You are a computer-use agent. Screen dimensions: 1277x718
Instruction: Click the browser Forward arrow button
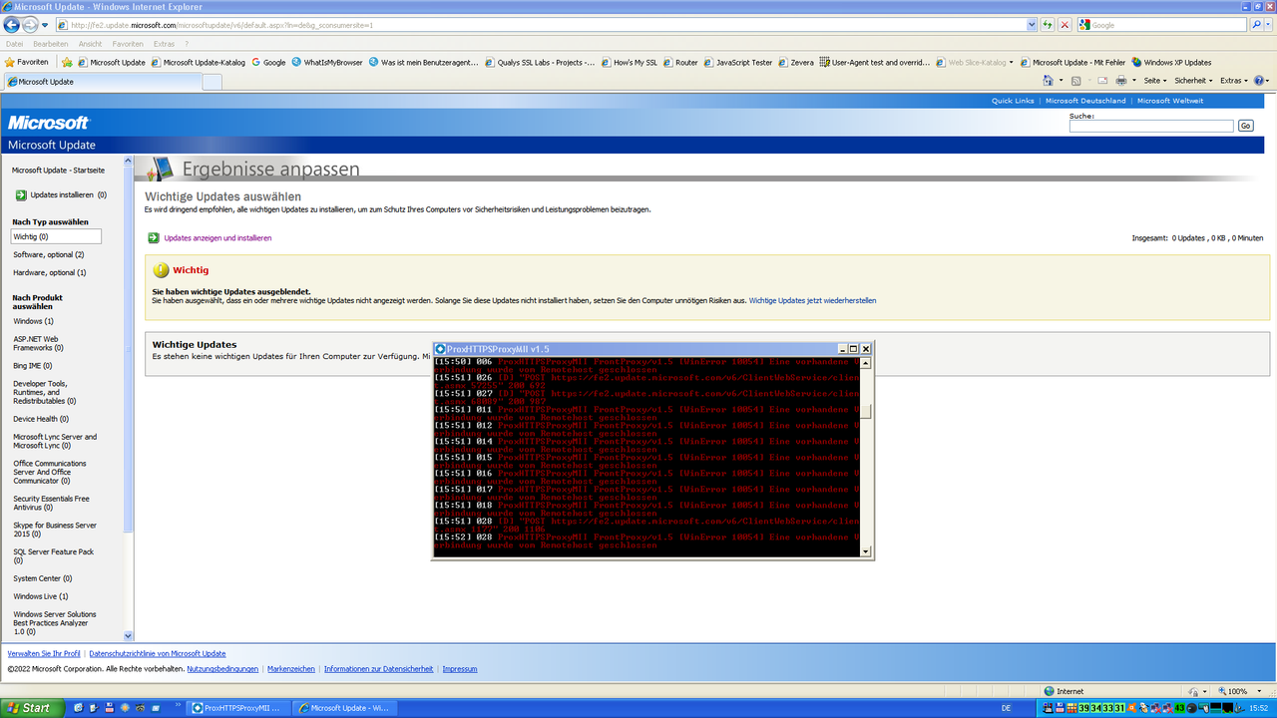coord(30,24)
